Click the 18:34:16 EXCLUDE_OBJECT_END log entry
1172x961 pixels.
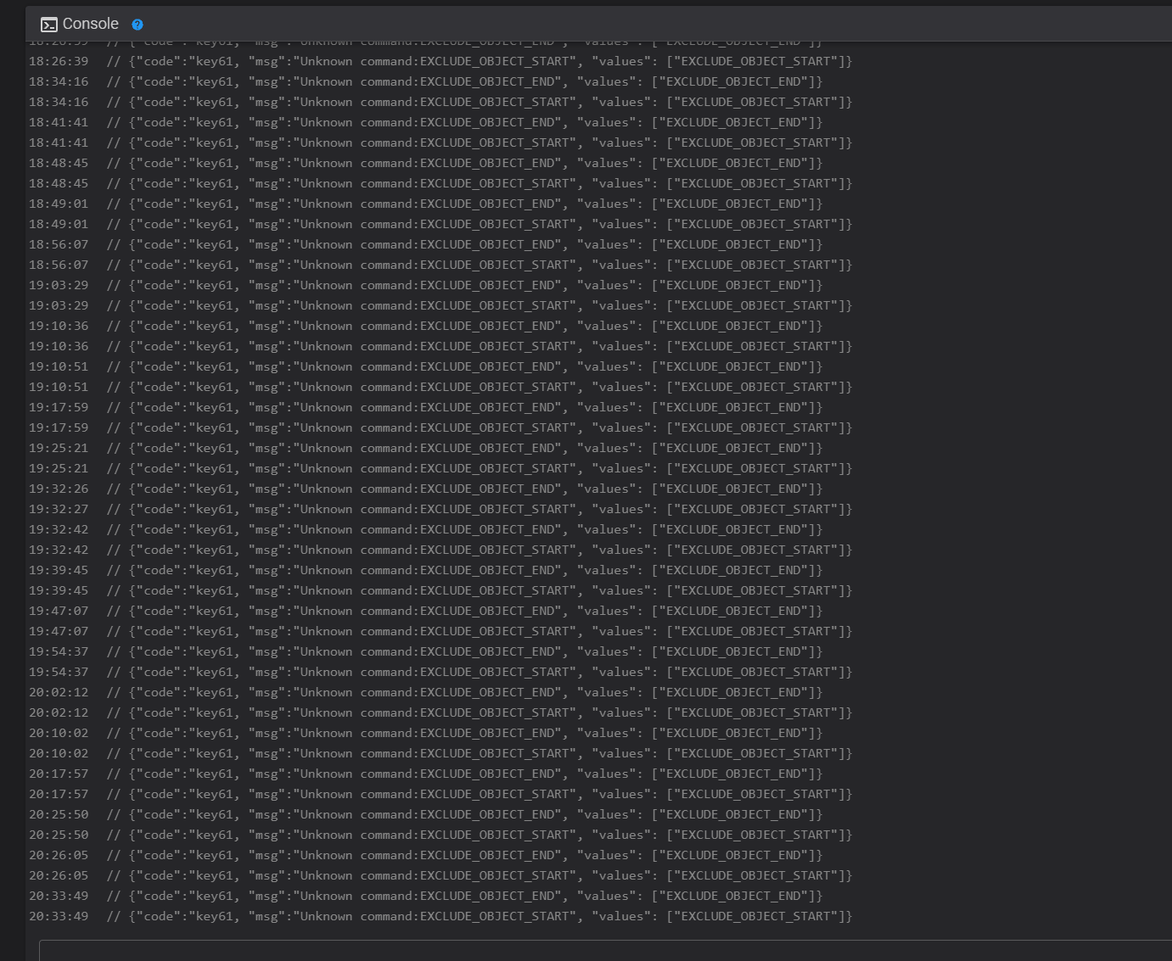coord(424,81)
